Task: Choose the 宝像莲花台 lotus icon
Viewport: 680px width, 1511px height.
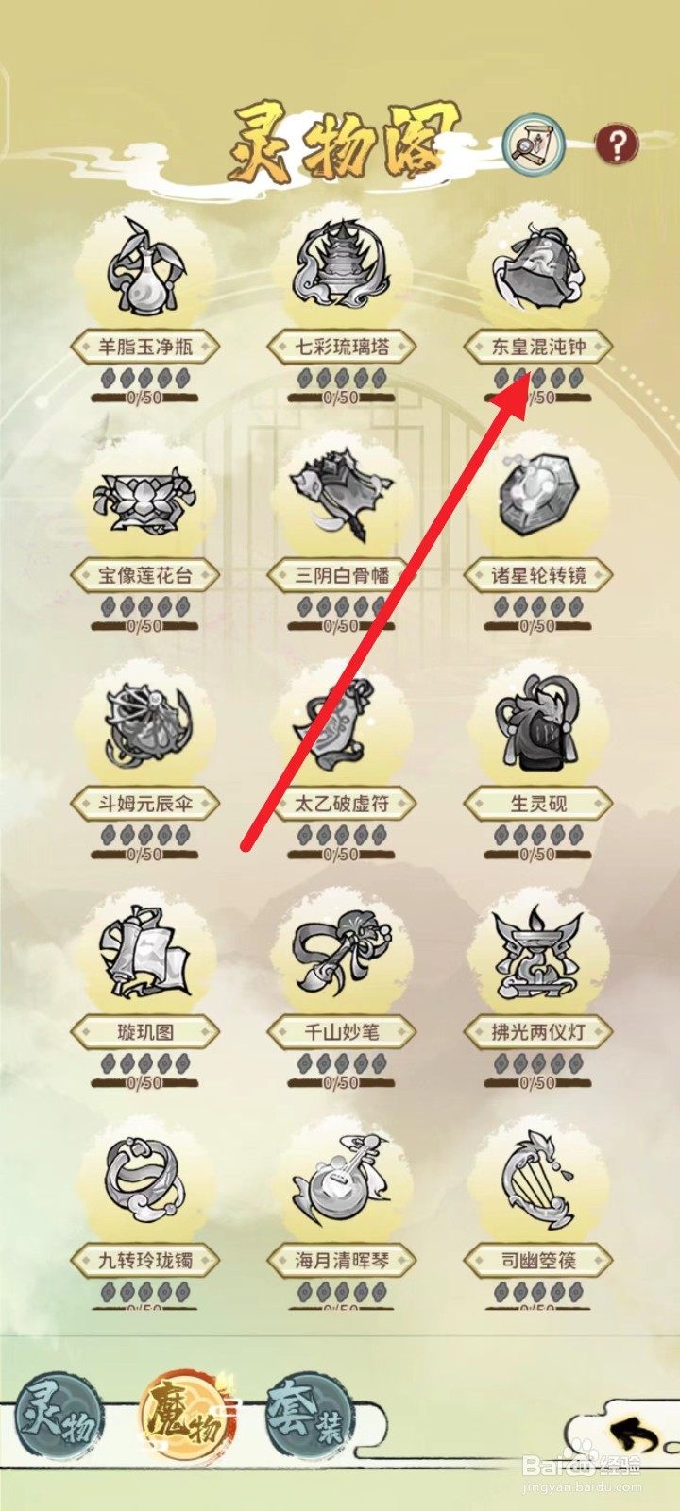Action: tap(144, 498)
